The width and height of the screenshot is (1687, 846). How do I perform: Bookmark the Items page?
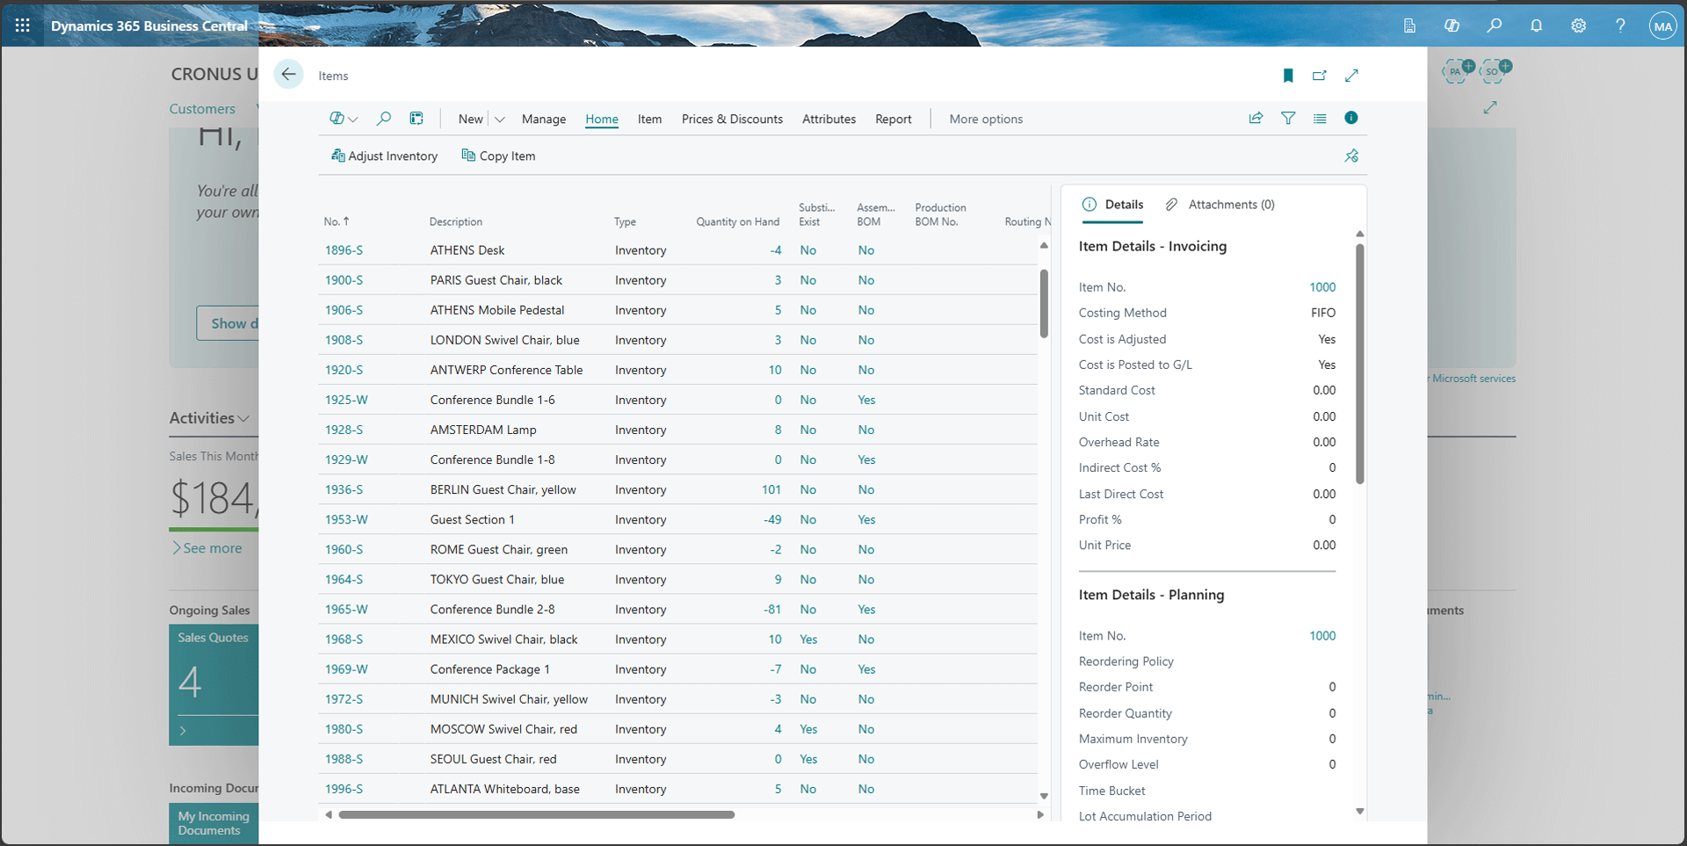point(1288,76)
